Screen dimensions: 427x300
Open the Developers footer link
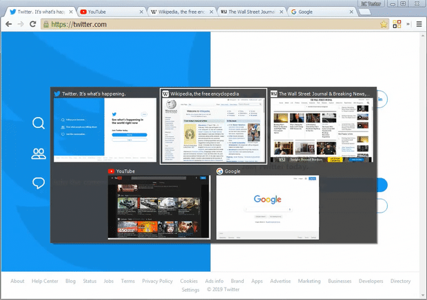[x=371, y=281]
